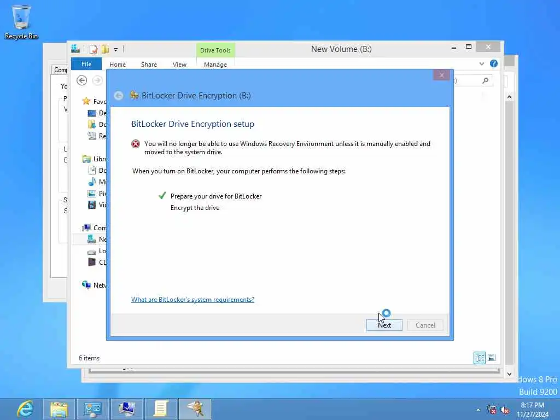Open Explorer Help question mark icon
The width and height of the screenshot is (560, 420).
point(494,63)
